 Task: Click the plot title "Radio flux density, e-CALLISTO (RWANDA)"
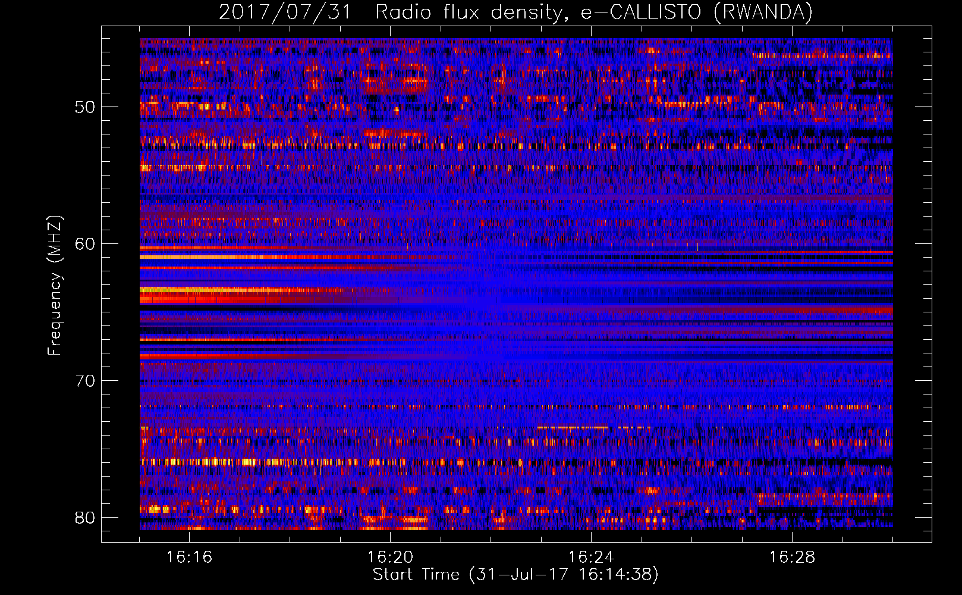point(593,12)
